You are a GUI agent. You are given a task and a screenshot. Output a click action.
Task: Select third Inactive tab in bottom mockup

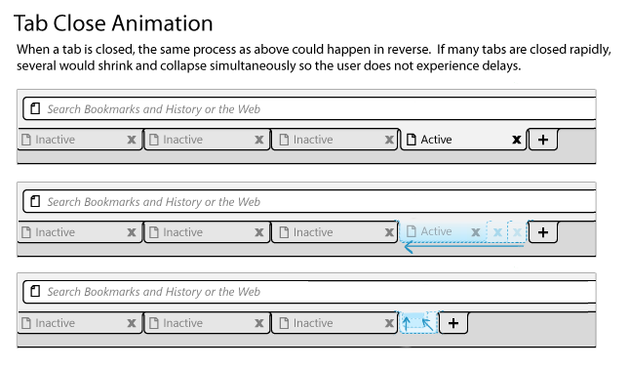(334, 323)
